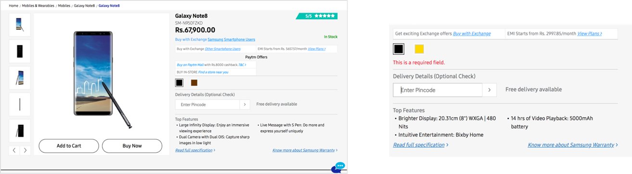The image size is (632, 174).
Task: Open Read full specification link on left
Action: point(194,150)
